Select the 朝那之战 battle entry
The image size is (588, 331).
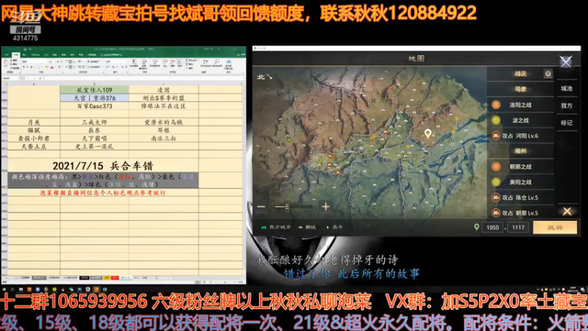(520, 166)
